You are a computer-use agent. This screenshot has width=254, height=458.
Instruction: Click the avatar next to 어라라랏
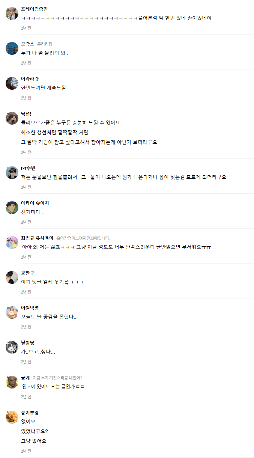(x=12, y=83)
